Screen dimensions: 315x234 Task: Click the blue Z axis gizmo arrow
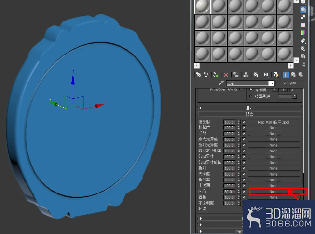point(73,80)
